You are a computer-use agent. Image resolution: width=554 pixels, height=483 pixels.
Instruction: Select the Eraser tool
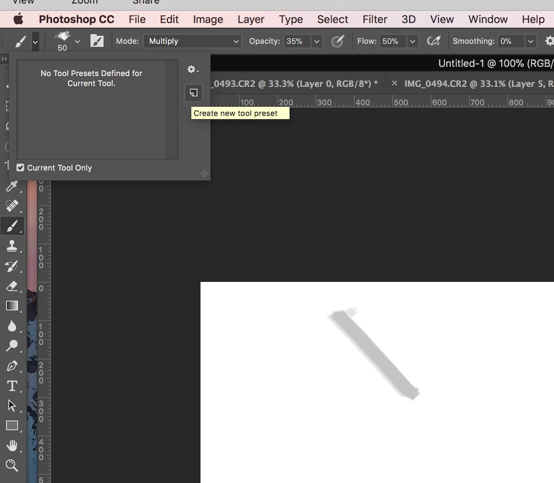coord(12,286)
